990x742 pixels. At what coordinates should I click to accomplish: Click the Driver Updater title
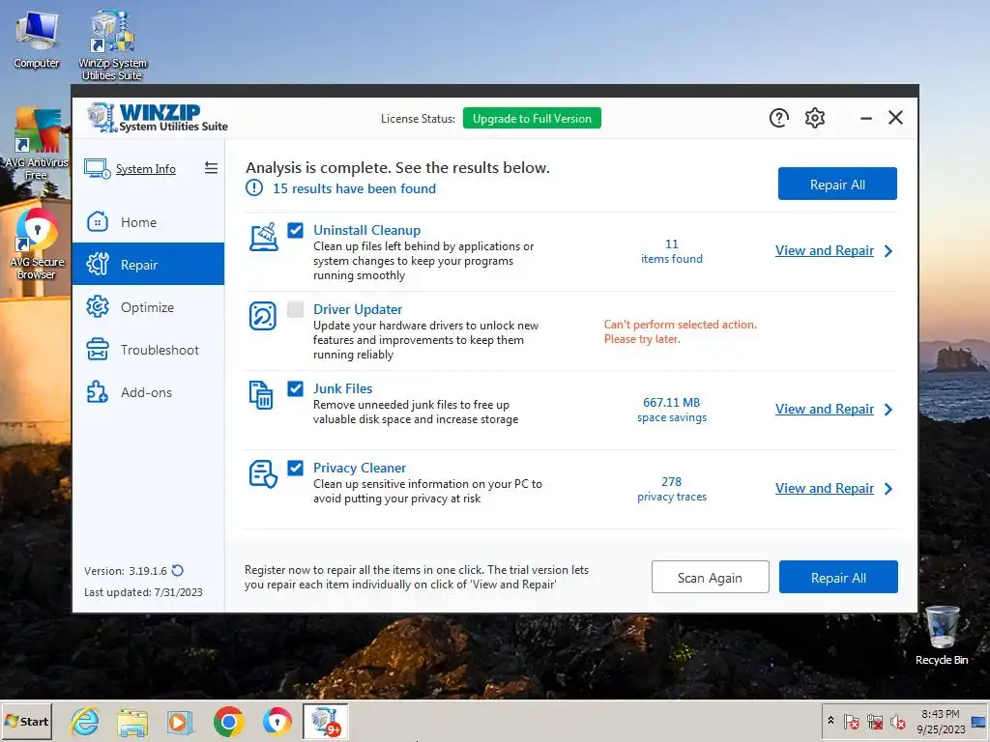coord(358,309)
